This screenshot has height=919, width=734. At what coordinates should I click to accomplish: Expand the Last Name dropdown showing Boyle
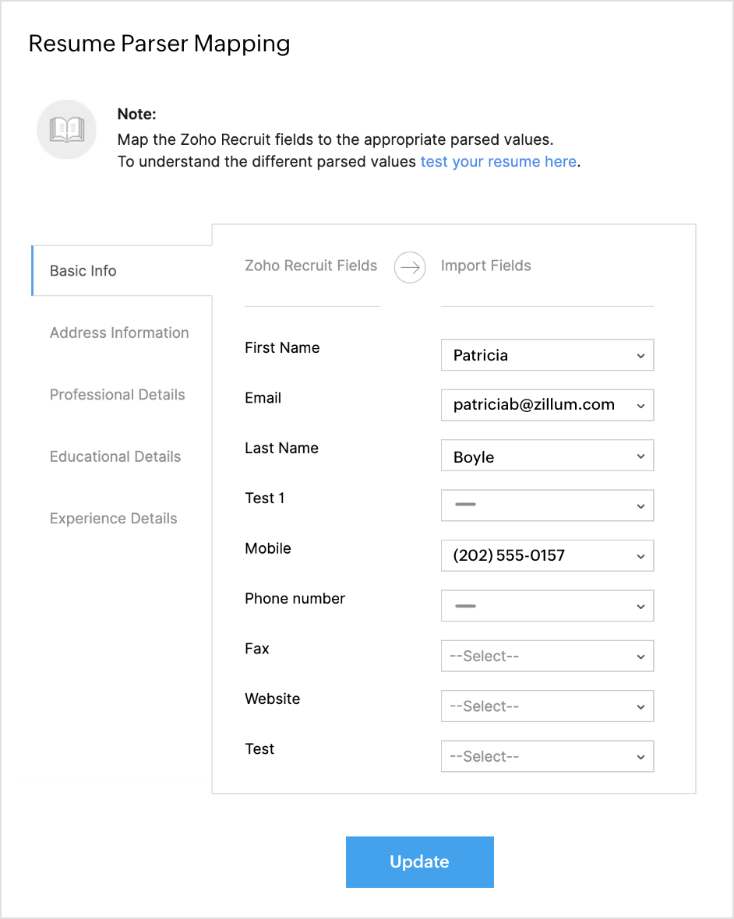point(547,456)
